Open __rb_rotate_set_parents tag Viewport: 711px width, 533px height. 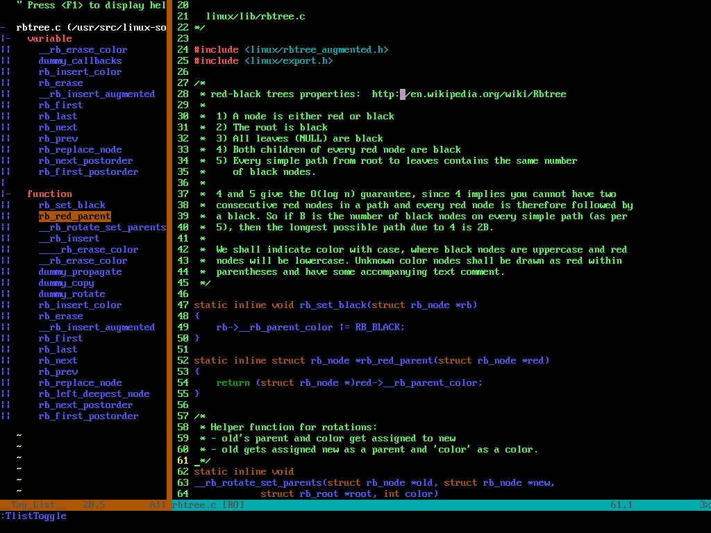102,228
